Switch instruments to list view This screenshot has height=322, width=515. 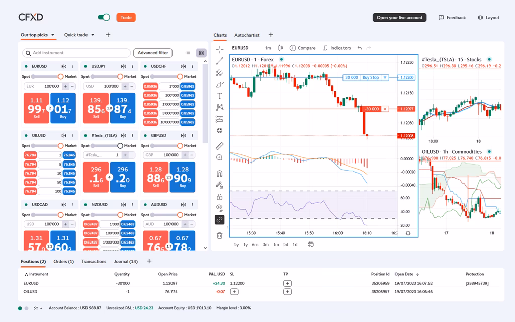click(188, 53)
